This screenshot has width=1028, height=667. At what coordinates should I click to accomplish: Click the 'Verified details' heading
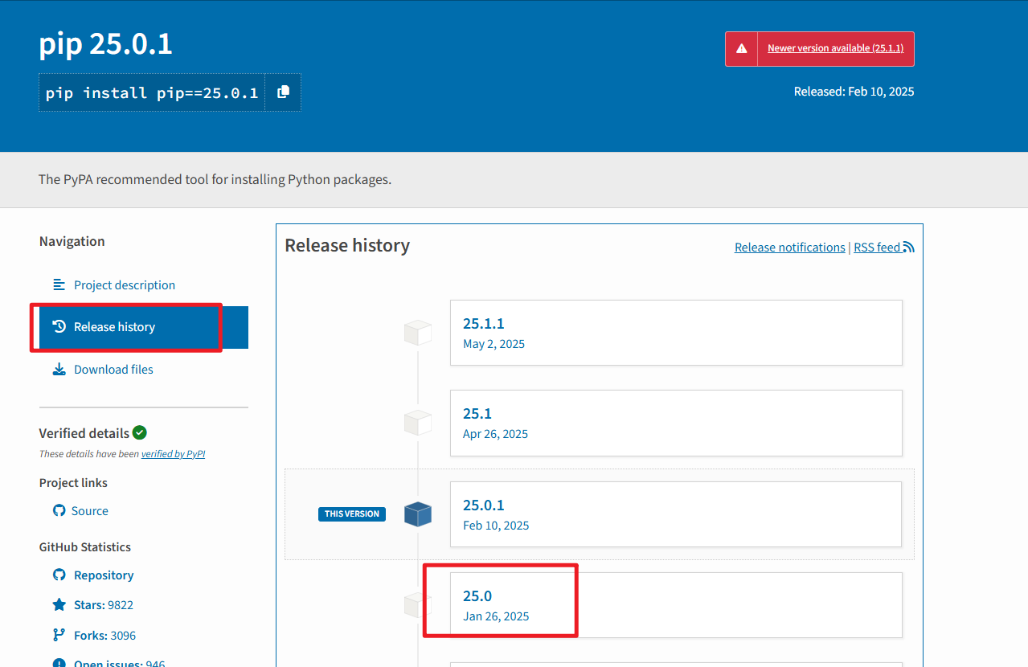(x=84, y=433)
